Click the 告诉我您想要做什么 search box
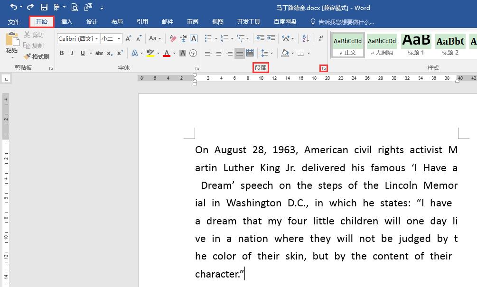 point(343,22)
